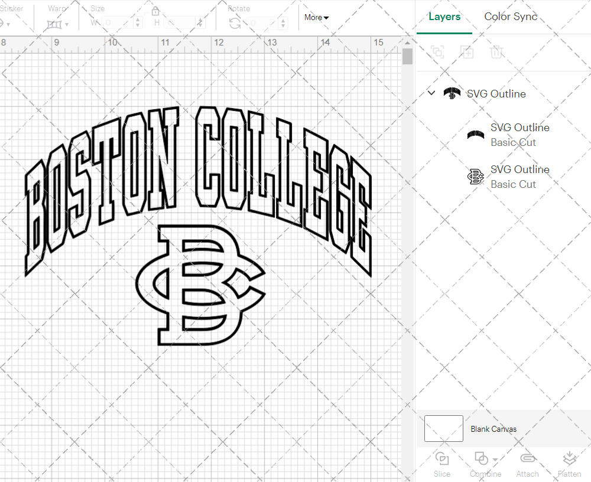591x482 pixels.
Task: Toggle the size lock between width and height
Action: [155, 11]
